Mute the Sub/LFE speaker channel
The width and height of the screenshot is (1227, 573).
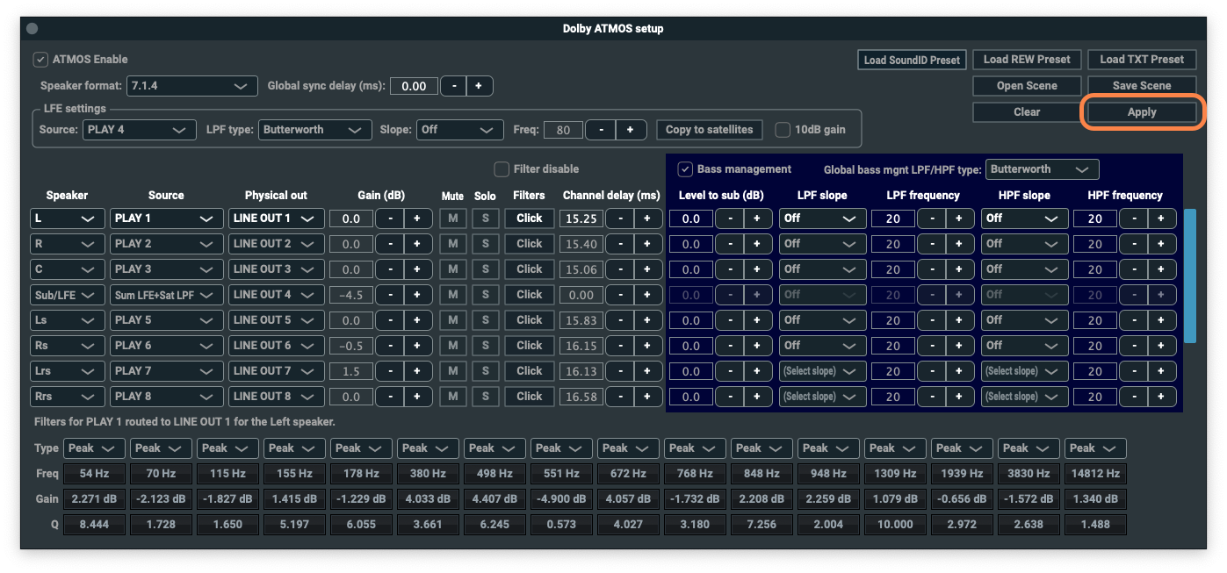(452, 295)
